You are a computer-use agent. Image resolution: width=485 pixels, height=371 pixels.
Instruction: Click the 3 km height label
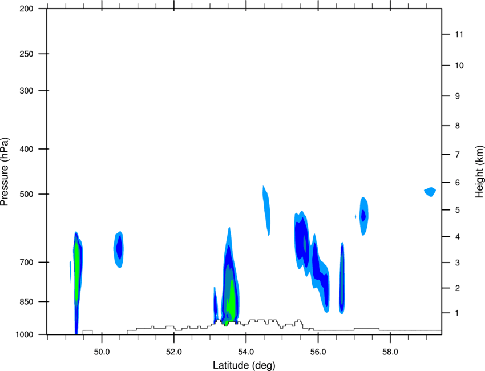[x=457, y=263]
